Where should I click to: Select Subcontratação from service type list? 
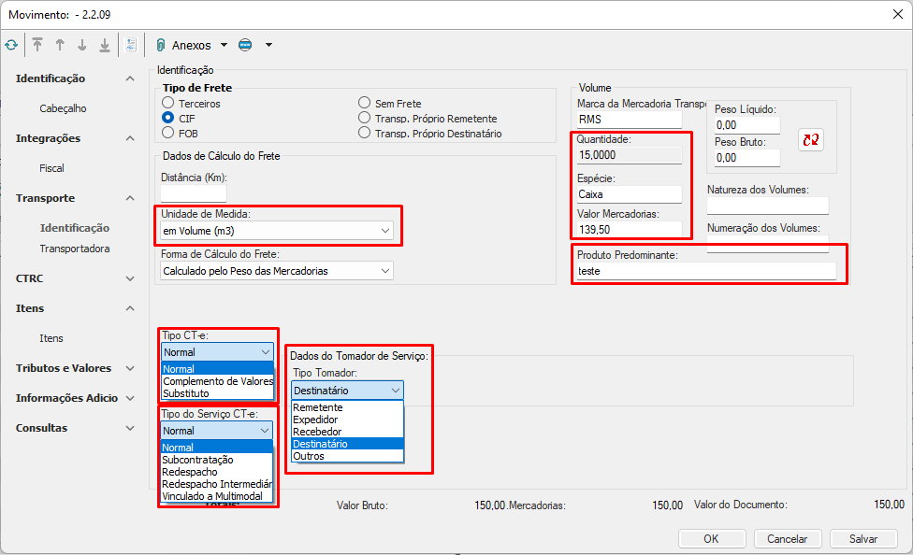(197, 460)
